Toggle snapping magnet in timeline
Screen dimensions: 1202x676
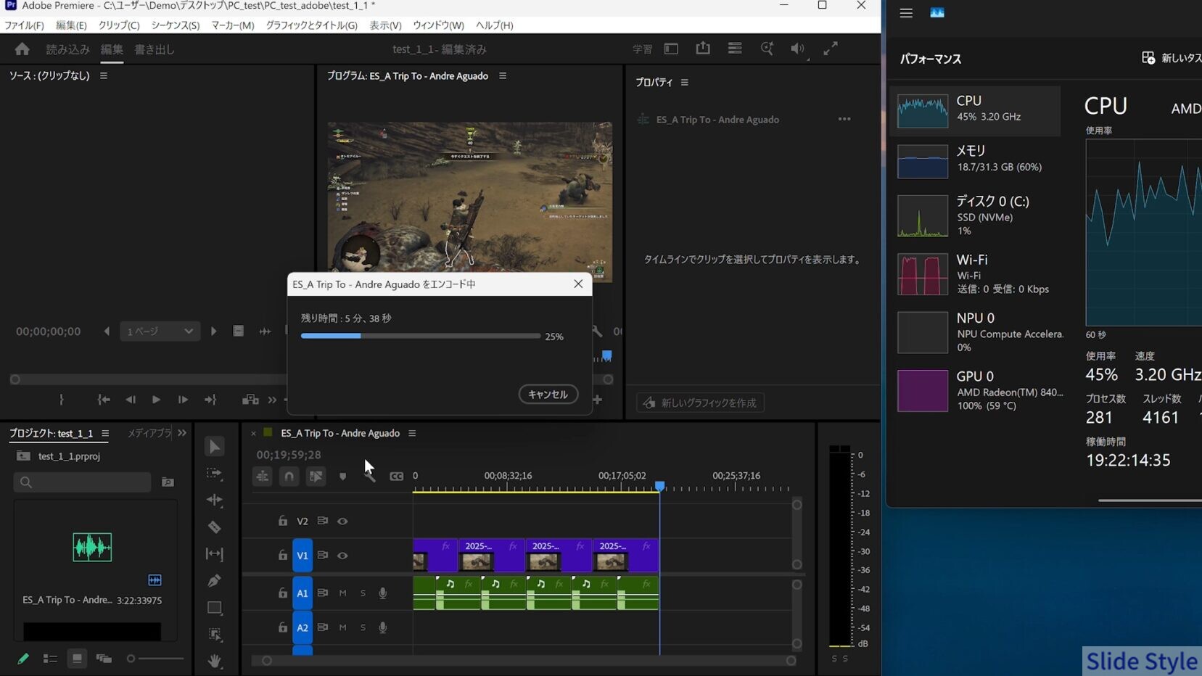click(289, 476)
